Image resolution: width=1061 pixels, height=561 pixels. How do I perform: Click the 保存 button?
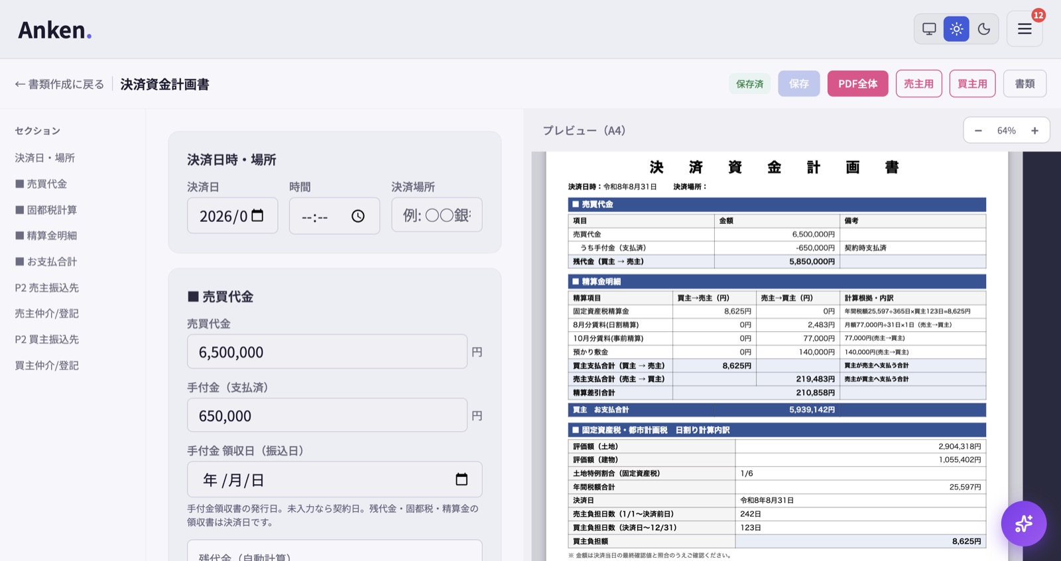[799, 83]
